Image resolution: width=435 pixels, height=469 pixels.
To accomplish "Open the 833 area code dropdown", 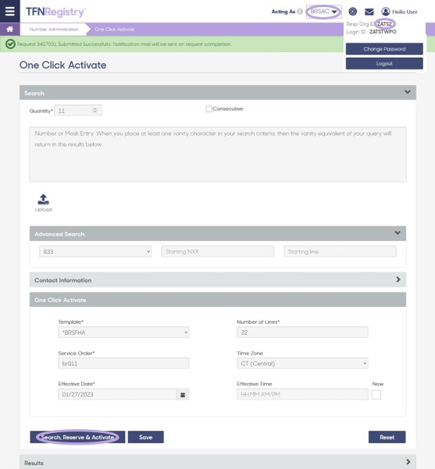I will point(95,251).
